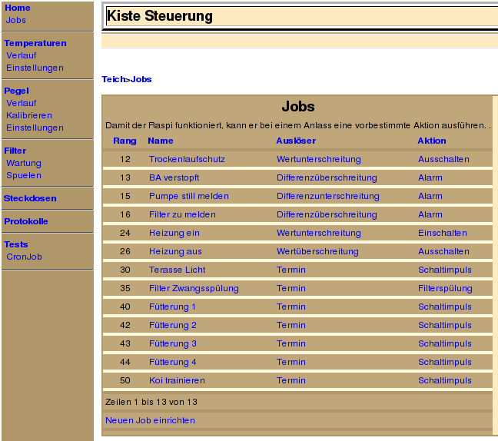
Task: Sort the jobs table by Auslöser column
Action: click(296, 141)
